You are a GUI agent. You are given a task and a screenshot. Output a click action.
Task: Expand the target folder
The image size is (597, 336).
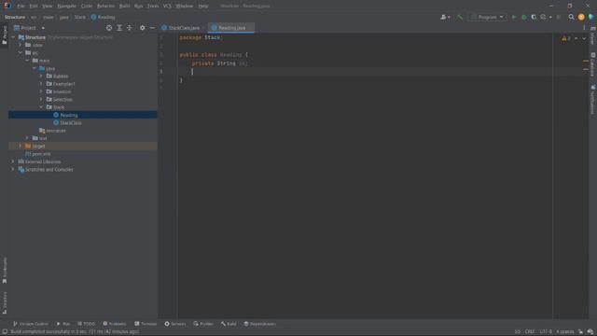pyautogui.click(x=21, y=146)
